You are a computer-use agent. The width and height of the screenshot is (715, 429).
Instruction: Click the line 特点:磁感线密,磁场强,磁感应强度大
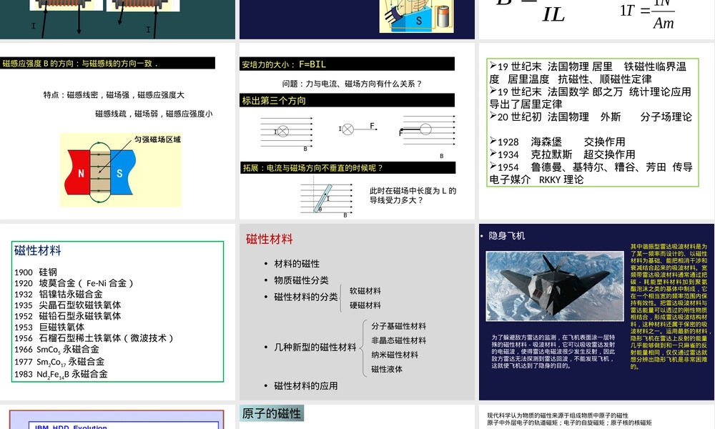click(x=114, y=95)
